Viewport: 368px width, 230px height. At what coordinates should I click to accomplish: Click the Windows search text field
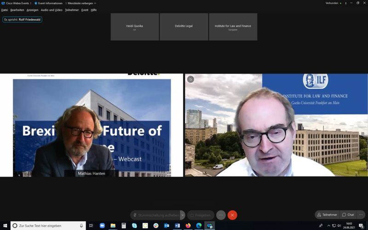[48, 225]
